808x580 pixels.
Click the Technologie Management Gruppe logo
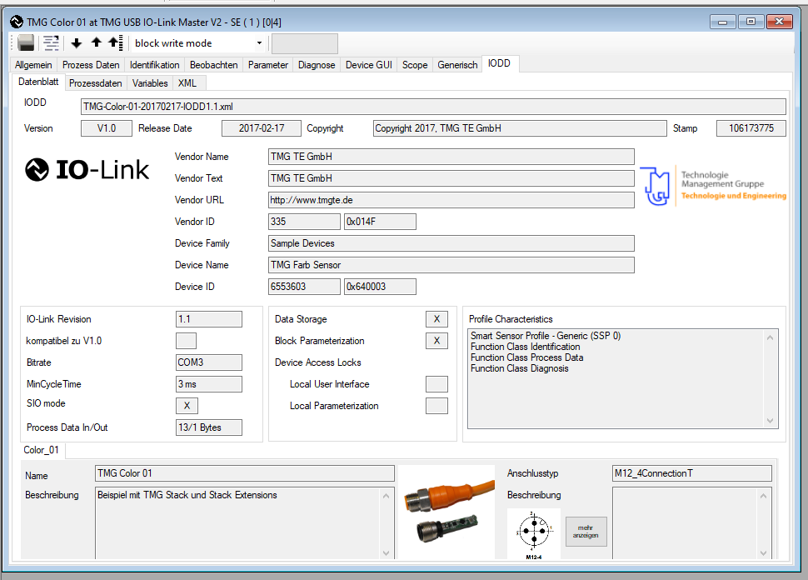(x=713, y=185)
